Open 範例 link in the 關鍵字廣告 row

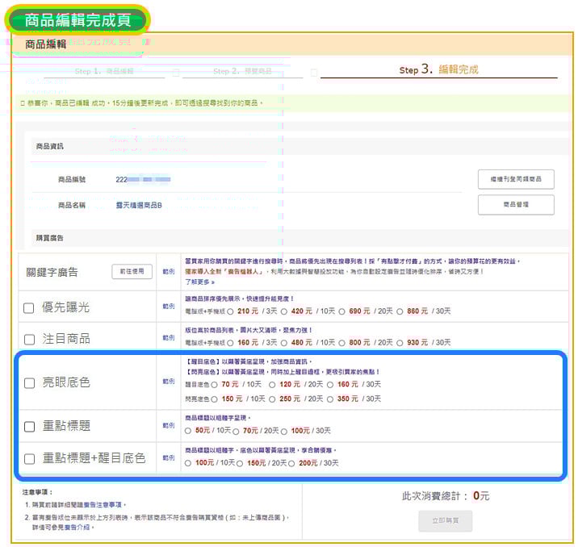tap(169, 272)
